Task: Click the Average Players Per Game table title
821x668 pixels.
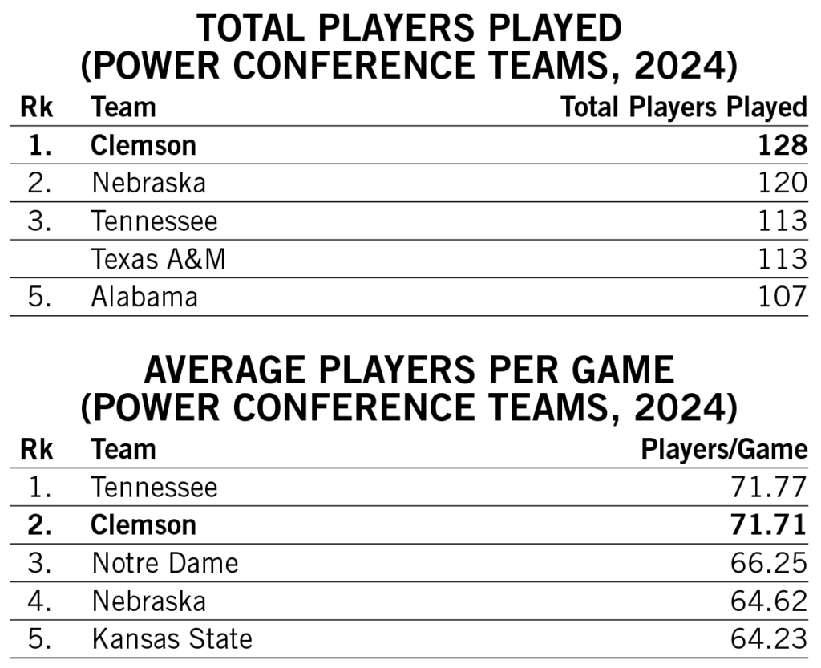Action: point(410,390)
